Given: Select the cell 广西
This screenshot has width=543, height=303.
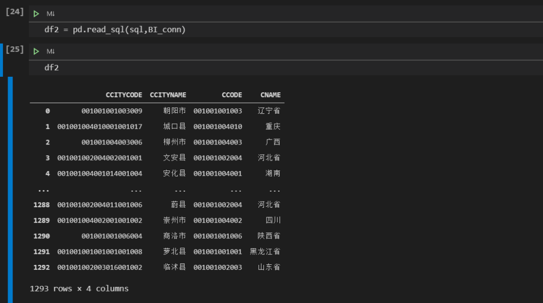Looking at the screenshot, I should [273, 142].
